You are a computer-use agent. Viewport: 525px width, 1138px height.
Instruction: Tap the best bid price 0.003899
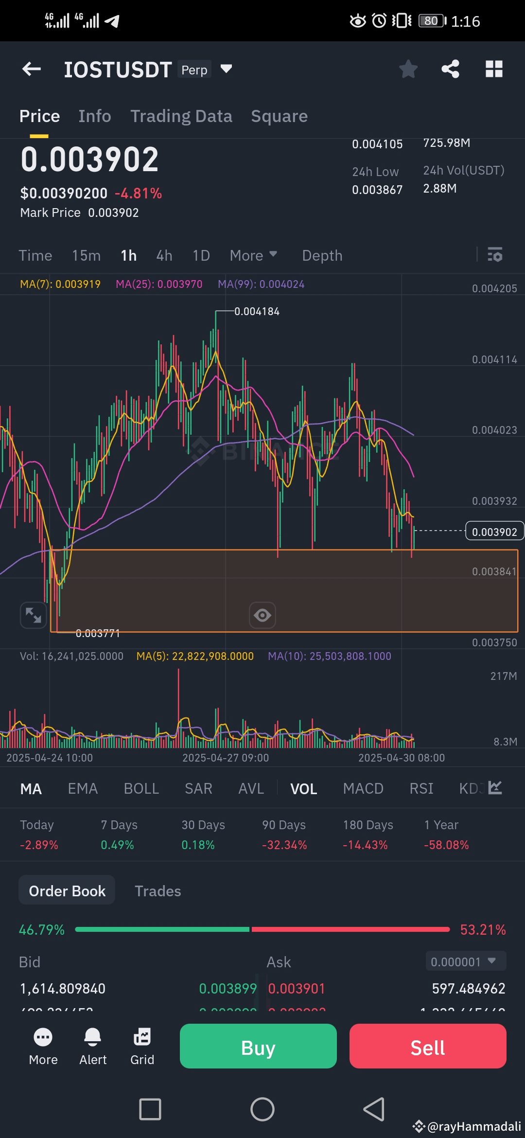click(x=228, y=988)
